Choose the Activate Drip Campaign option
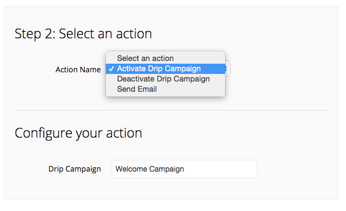The image size is (346, 211). click(166, 69)
